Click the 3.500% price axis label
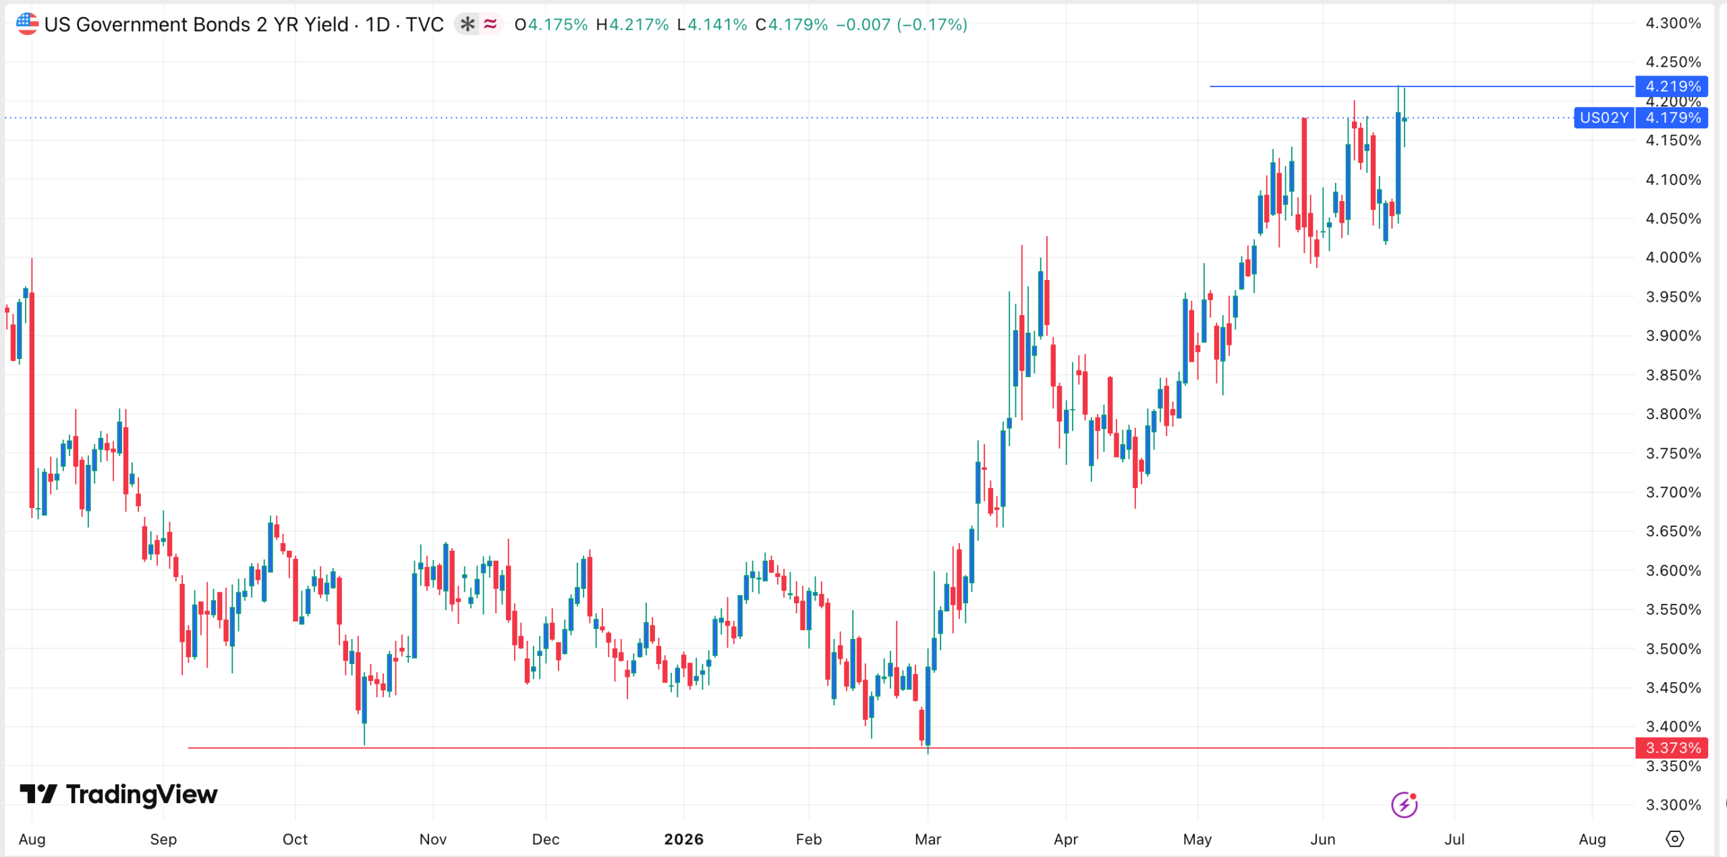The height and width of the screenshot is (857, 1727). [x=1673, y=648]
